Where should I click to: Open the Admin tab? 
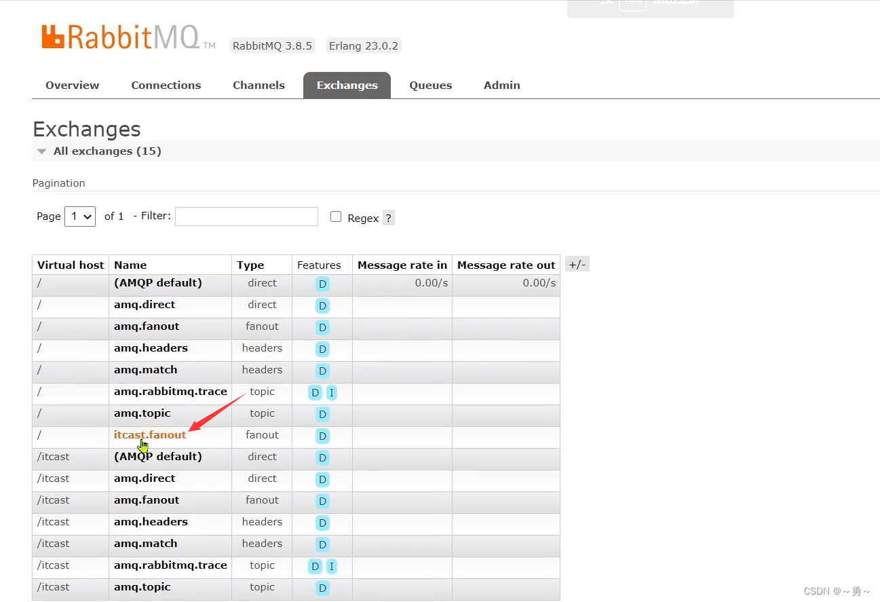pyautogui.click(x=501, y=85)
